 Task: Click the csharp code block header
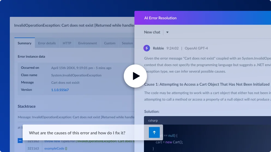207,120
